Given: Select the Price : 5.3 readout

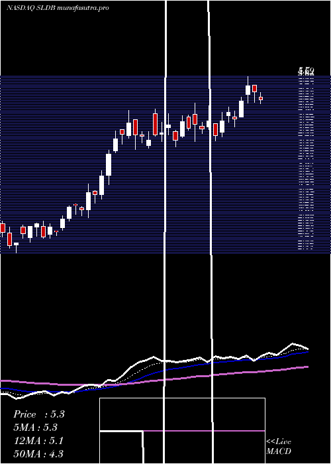Looking at the screenshot, I should point(38,414).
